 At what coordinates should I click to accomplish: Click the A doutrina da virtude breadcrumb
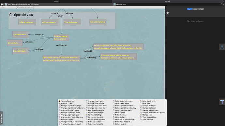(25, 7)
